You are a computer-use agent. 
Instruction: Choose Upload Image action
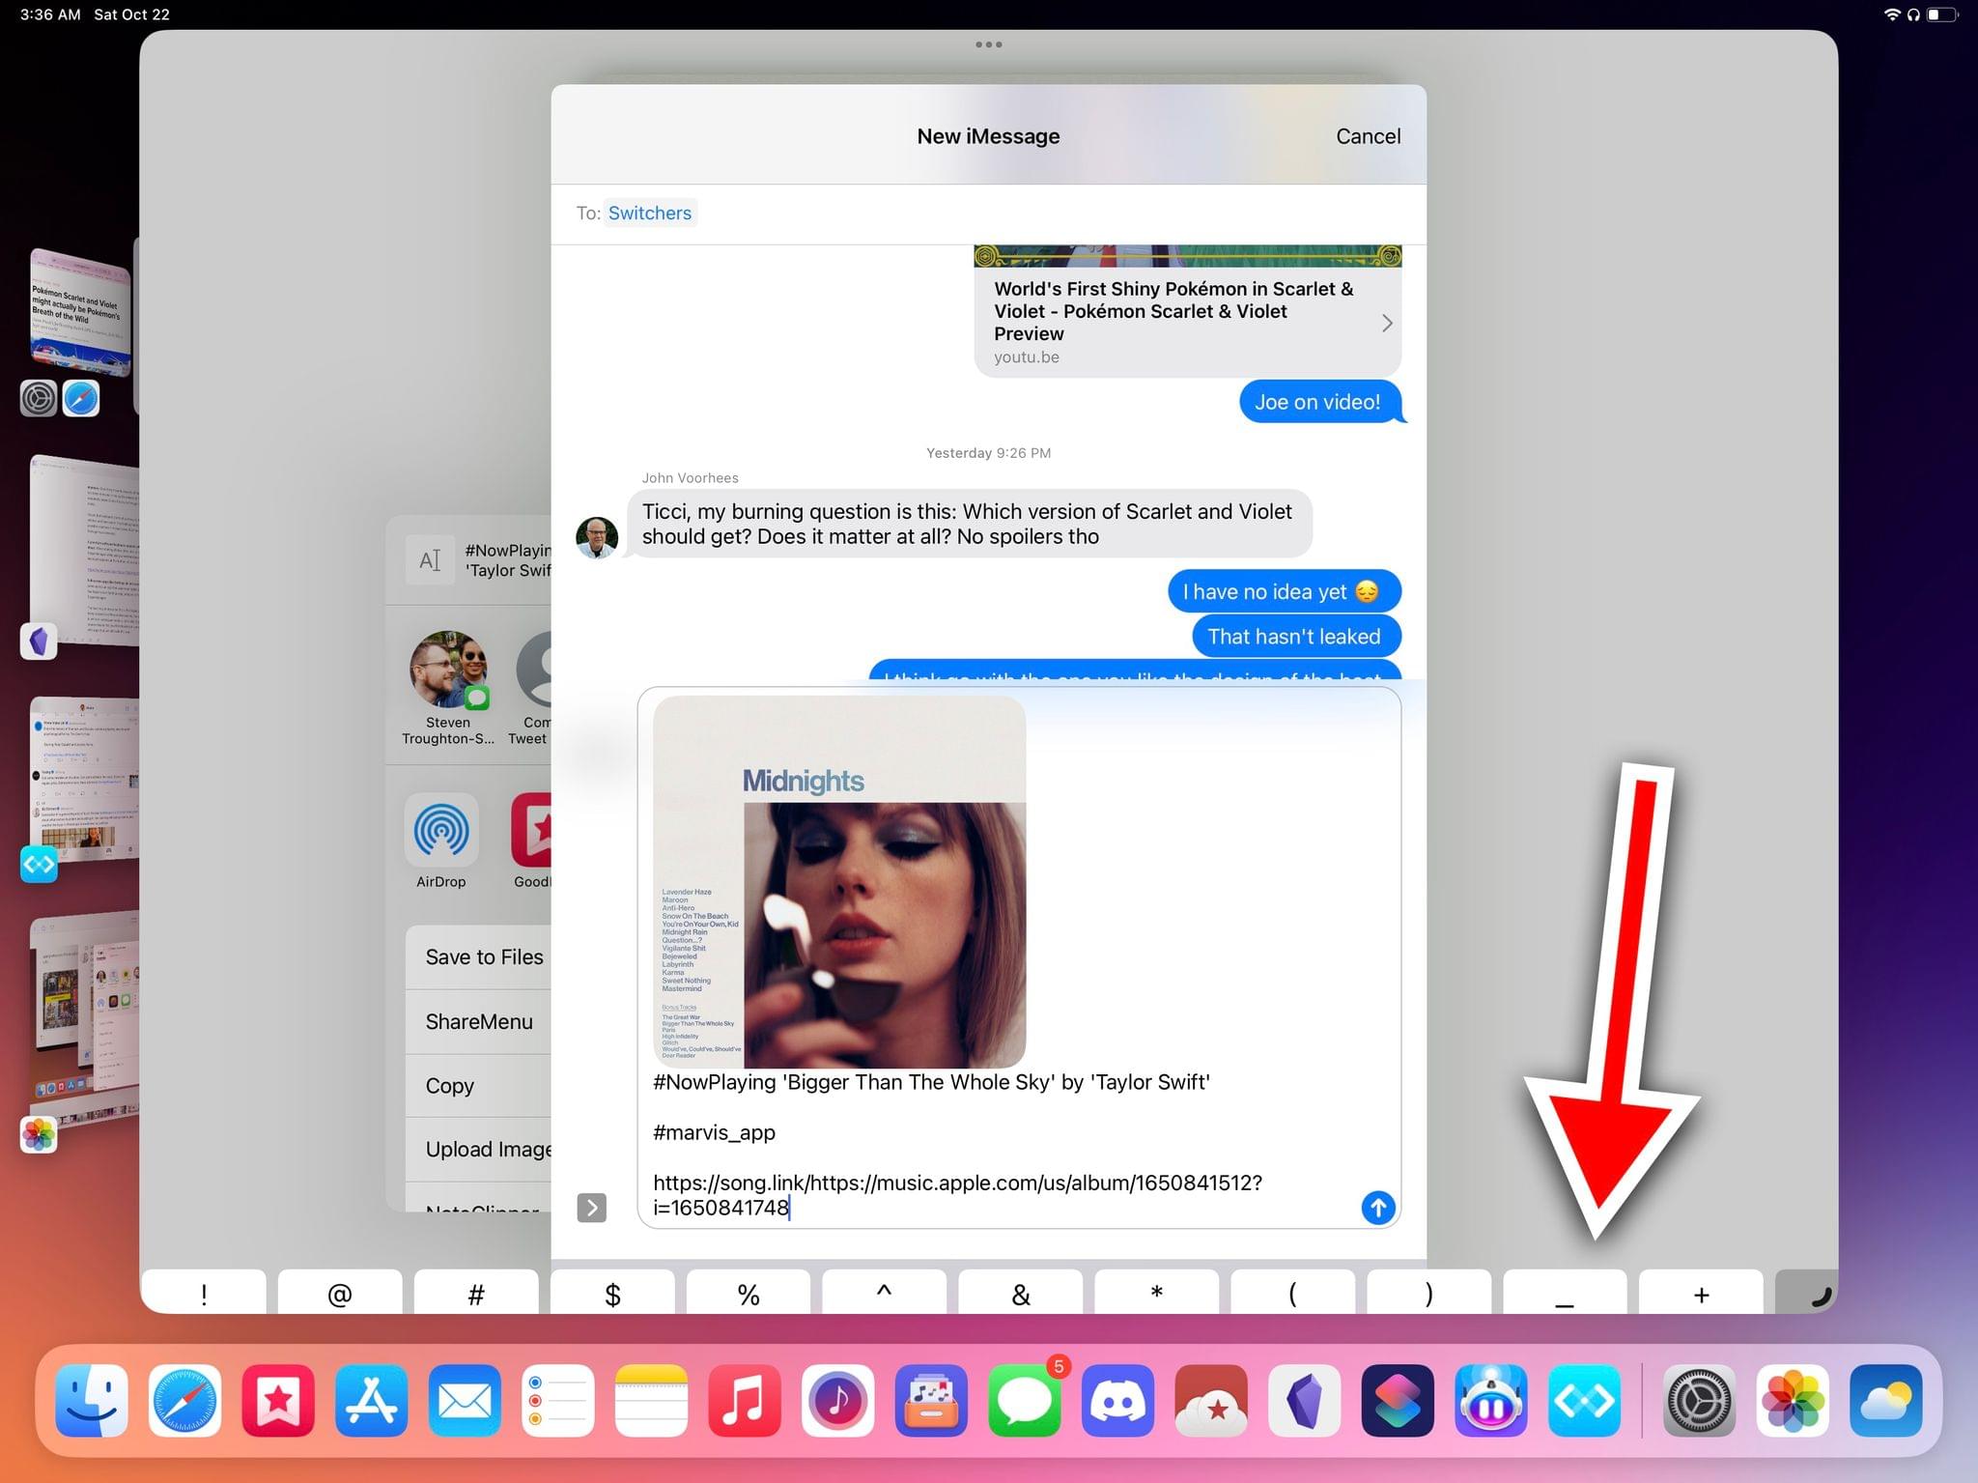(x=479, y=1150)
